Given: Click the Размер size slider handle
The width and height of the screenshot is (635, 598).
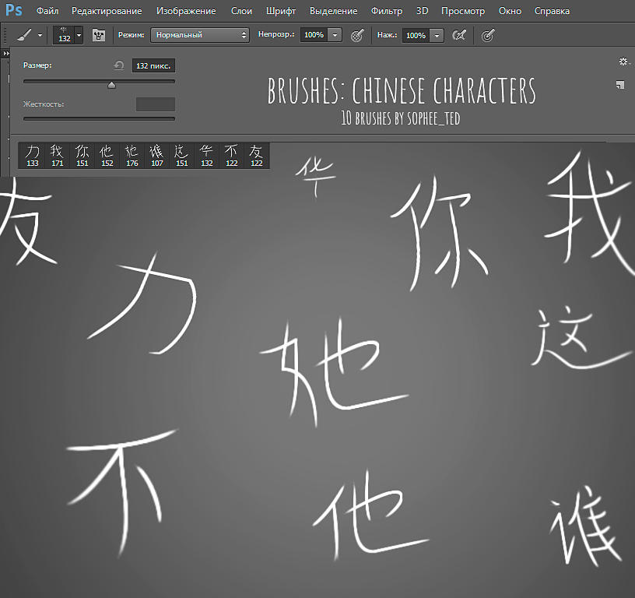Looking at the screenshot, I should tap(112, 85).
